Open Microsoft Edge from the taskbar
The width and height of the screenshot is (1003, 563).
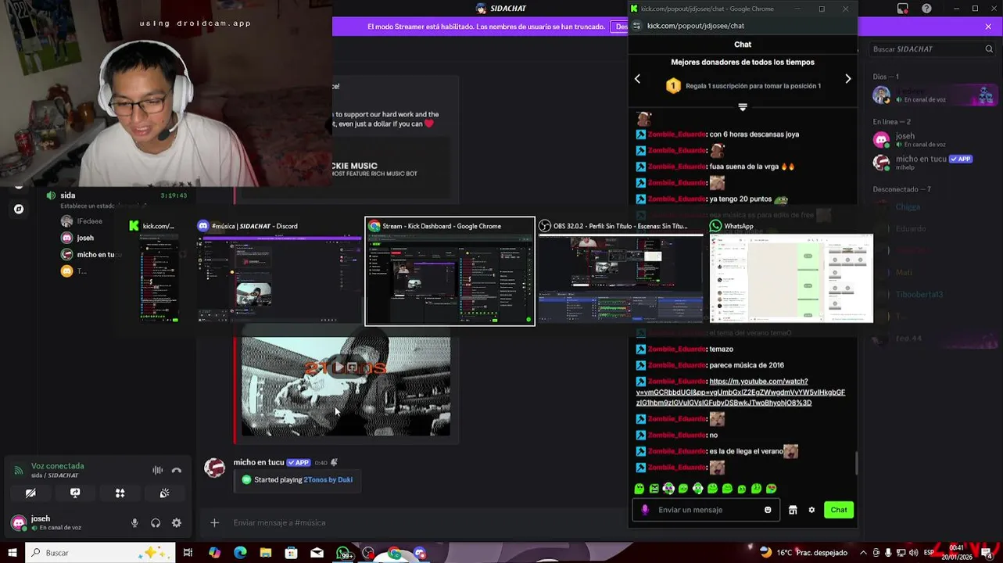click(240, 553)
